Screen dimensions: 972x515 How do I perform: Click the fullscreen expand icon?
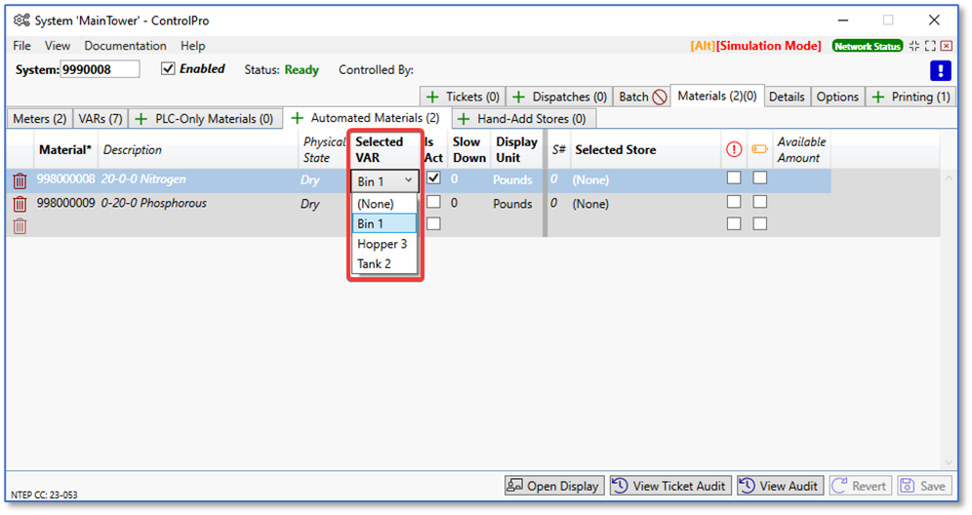pos(930,46)
